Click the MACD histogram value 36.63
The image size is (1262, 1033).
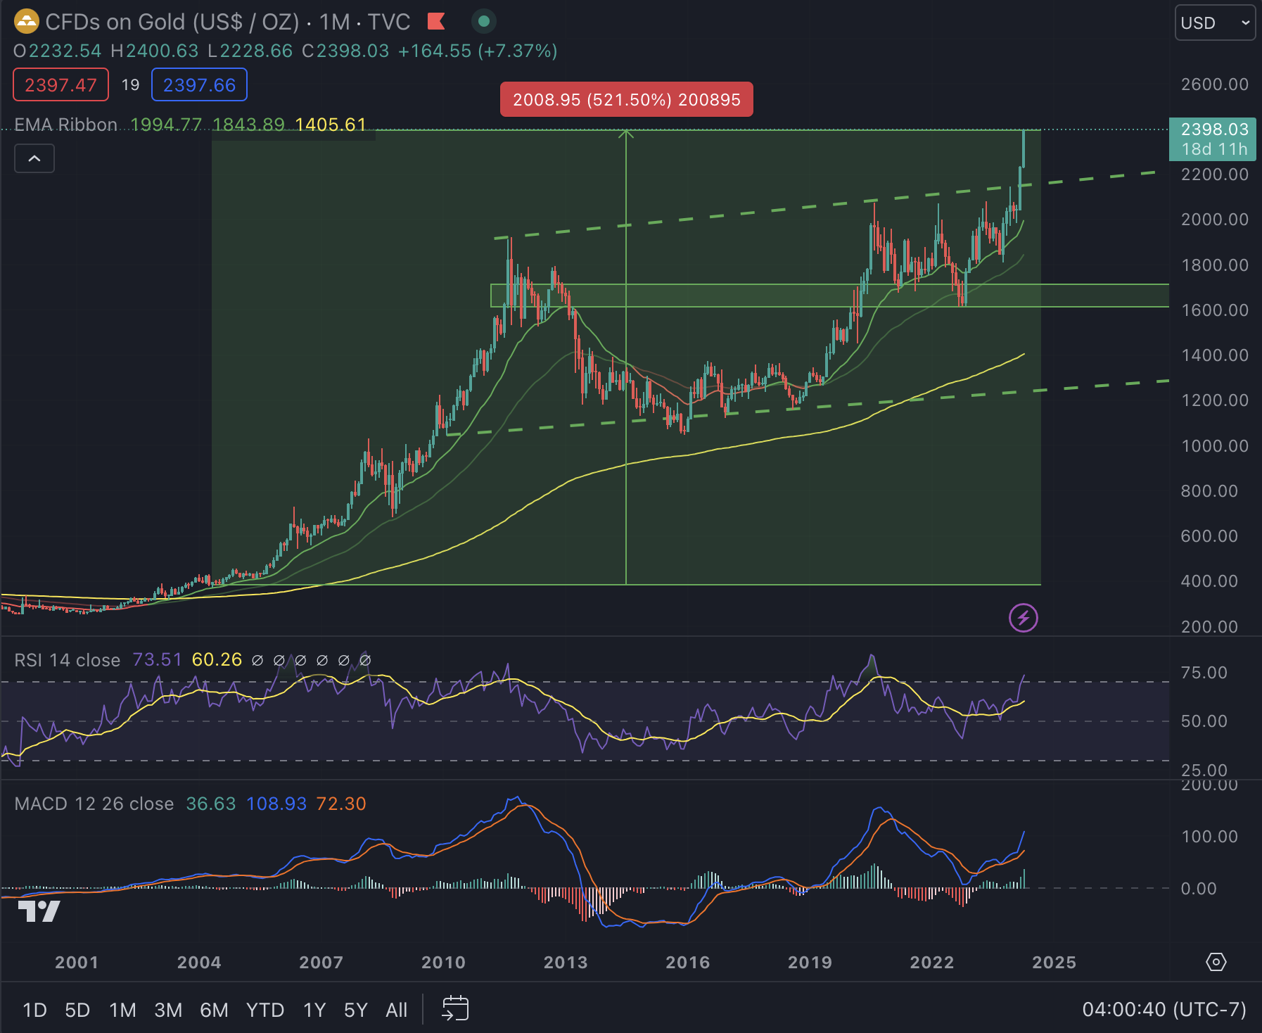pos(210,804)
